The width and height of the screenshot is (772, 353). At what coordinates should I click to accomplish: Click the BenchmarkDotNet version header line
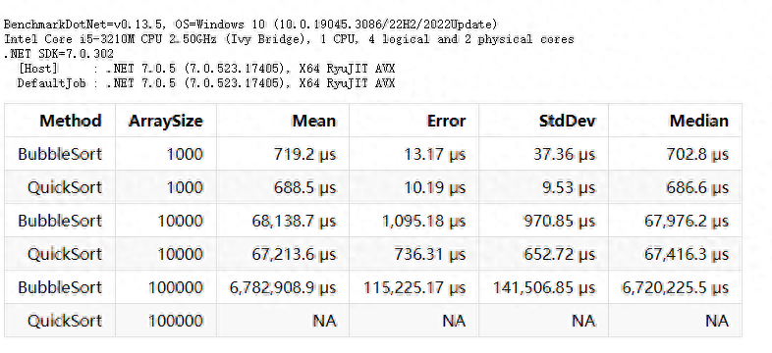click(x=250, y=25)
